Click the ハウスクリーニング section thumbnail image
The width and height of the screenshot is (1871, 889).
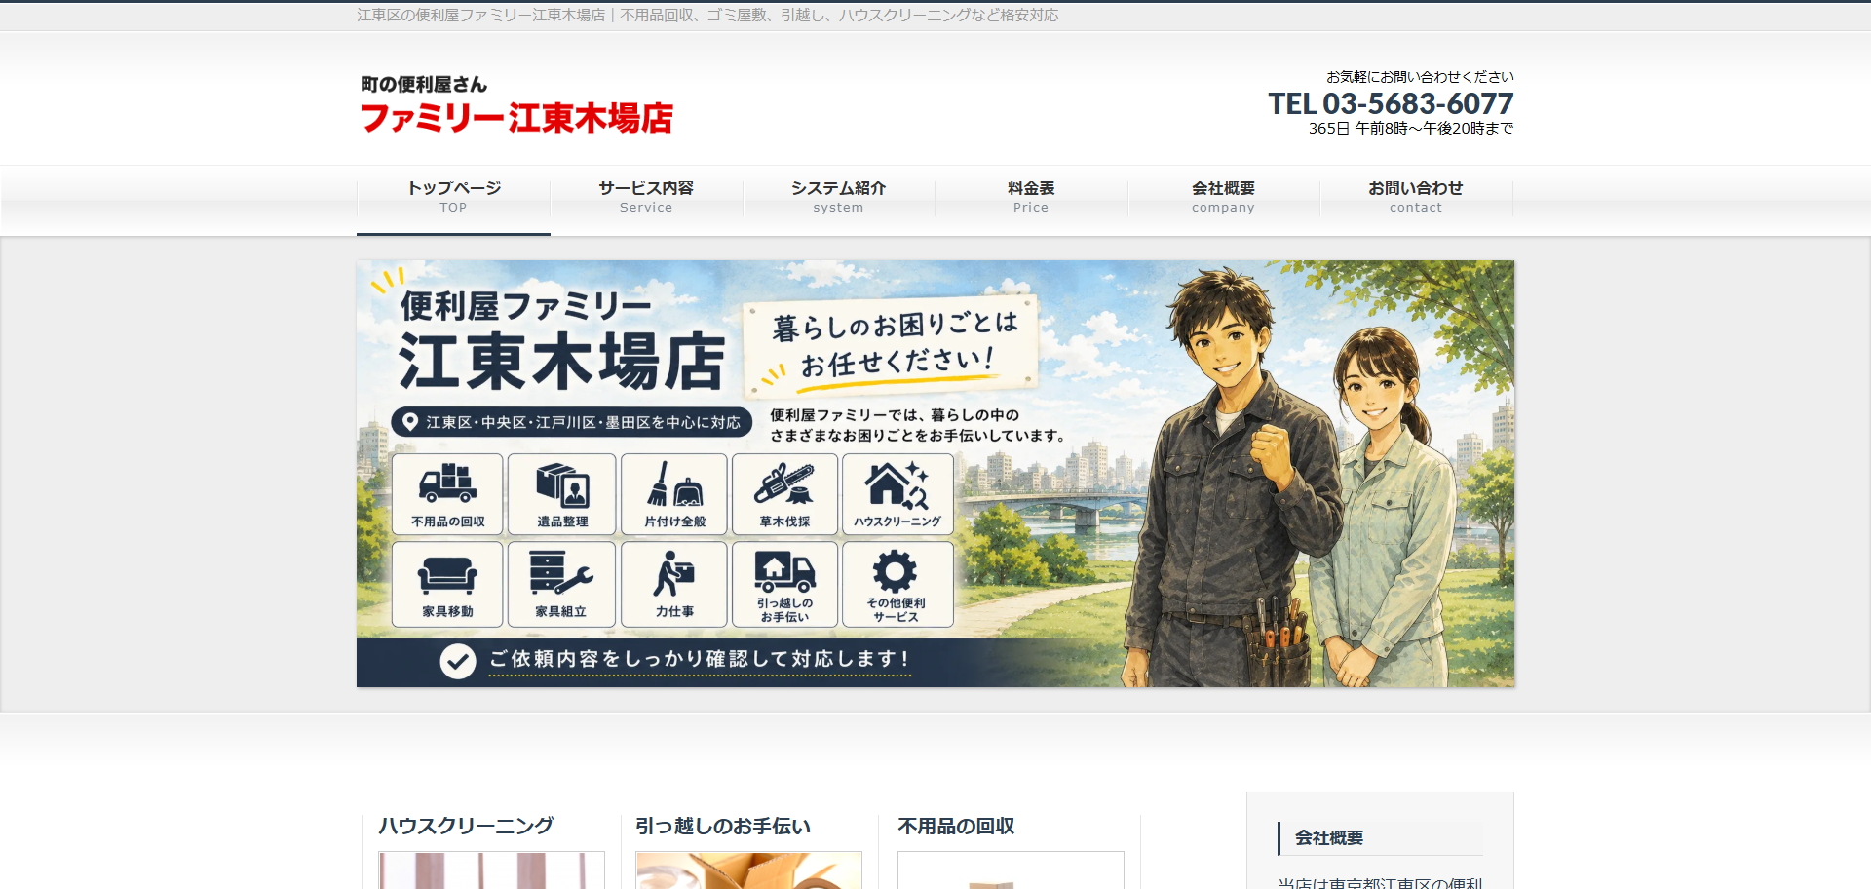(491, 870)
